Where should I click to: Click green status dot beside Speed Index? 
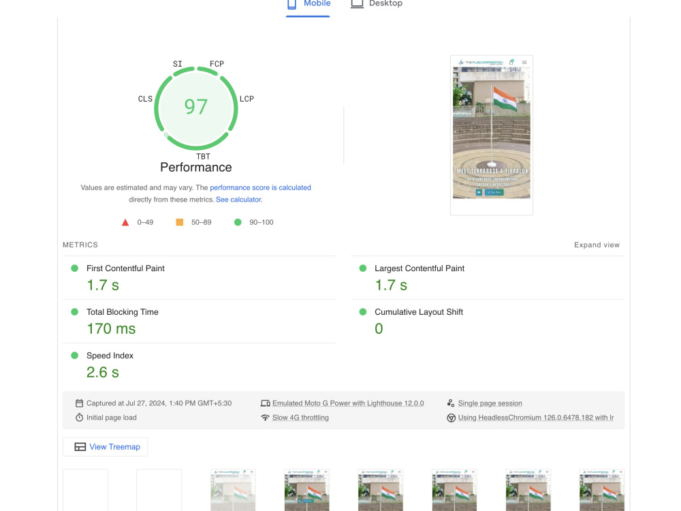point(75,356)
